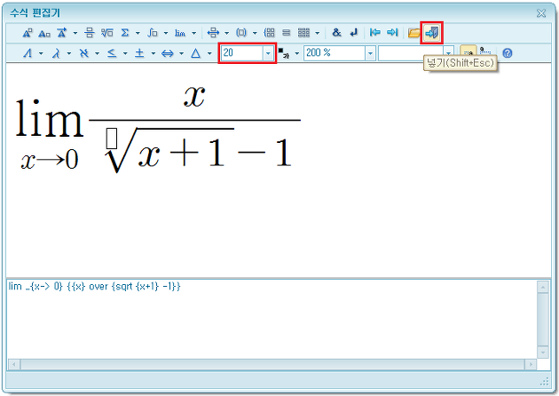Insert a matrix template

click(x=303, y=33)
